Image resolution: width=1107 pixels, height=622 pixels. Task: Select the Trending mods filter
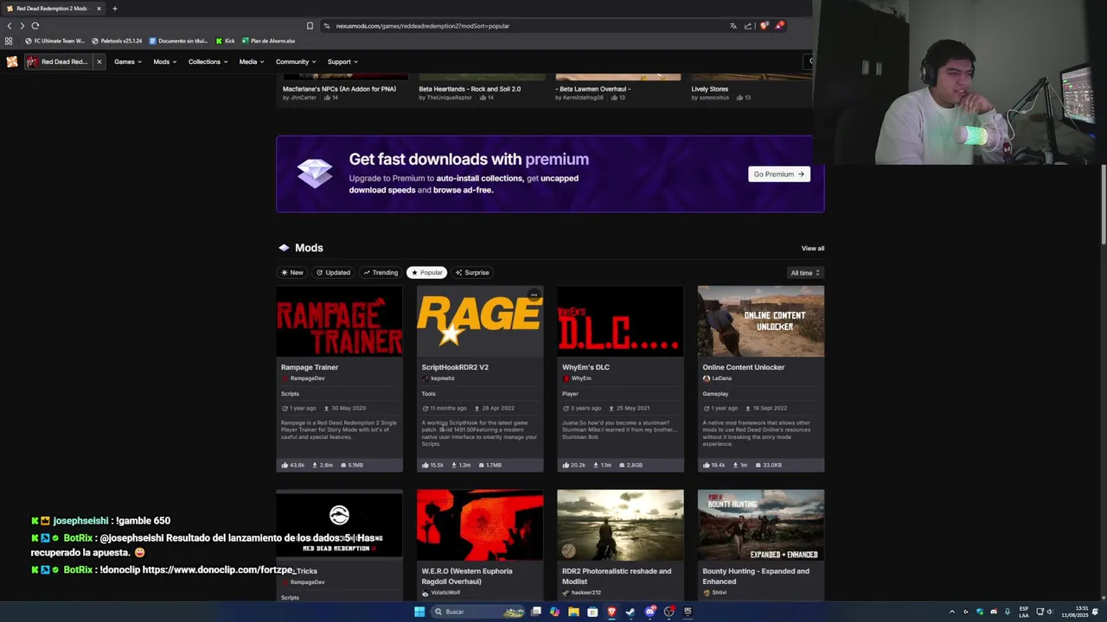(381, 273)
